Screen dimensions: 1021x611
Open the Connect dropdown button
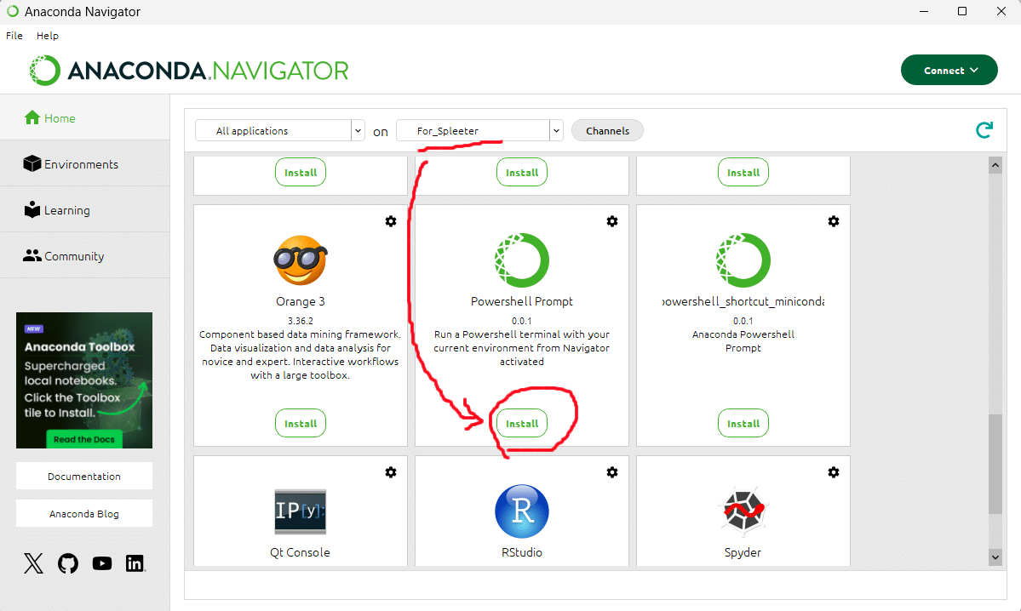(949, 71)
